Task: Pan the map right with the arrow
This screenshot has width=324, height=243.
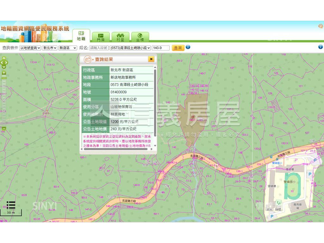Action: tap(6, 63)
